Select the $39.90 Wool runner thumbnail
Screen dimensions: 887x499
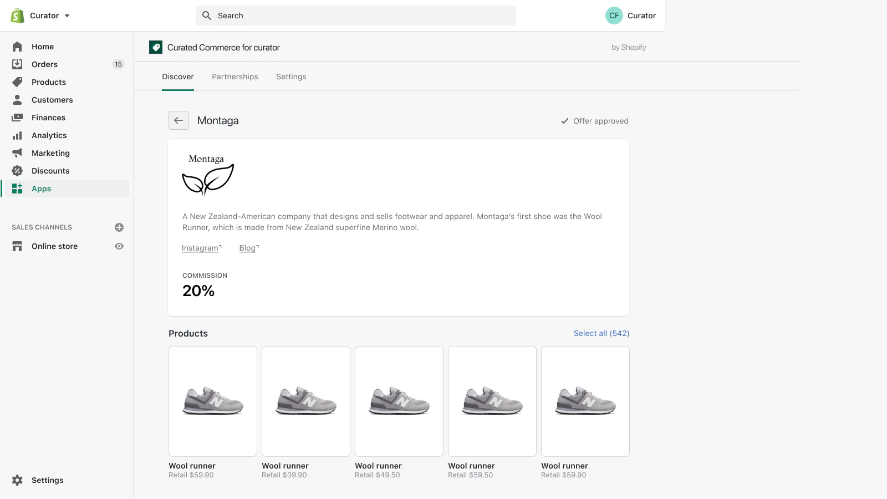306,401
